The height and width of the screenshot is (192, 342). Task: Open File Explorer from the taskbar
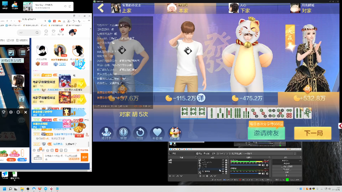point(22,189)
